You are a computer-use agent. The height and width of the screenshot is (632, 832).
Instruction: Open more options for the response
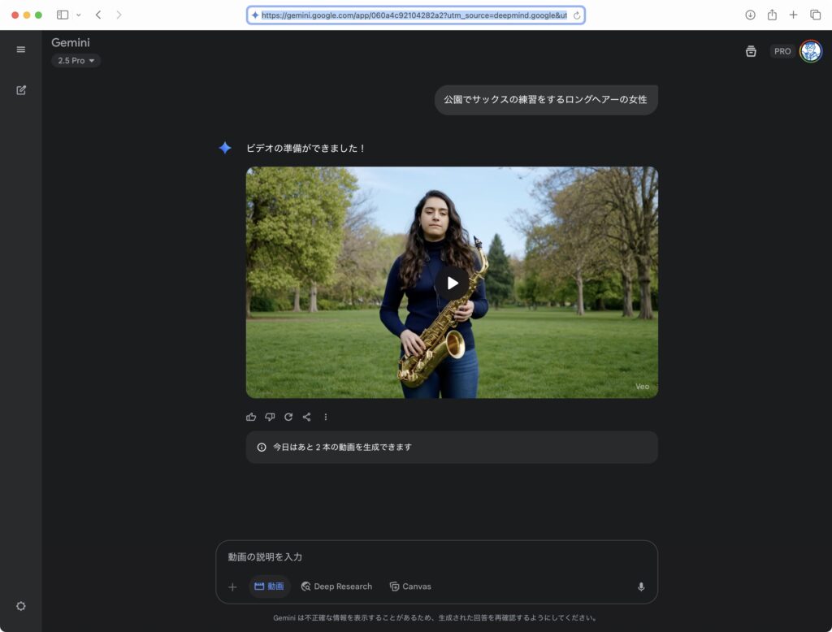[x=326, y=417]
